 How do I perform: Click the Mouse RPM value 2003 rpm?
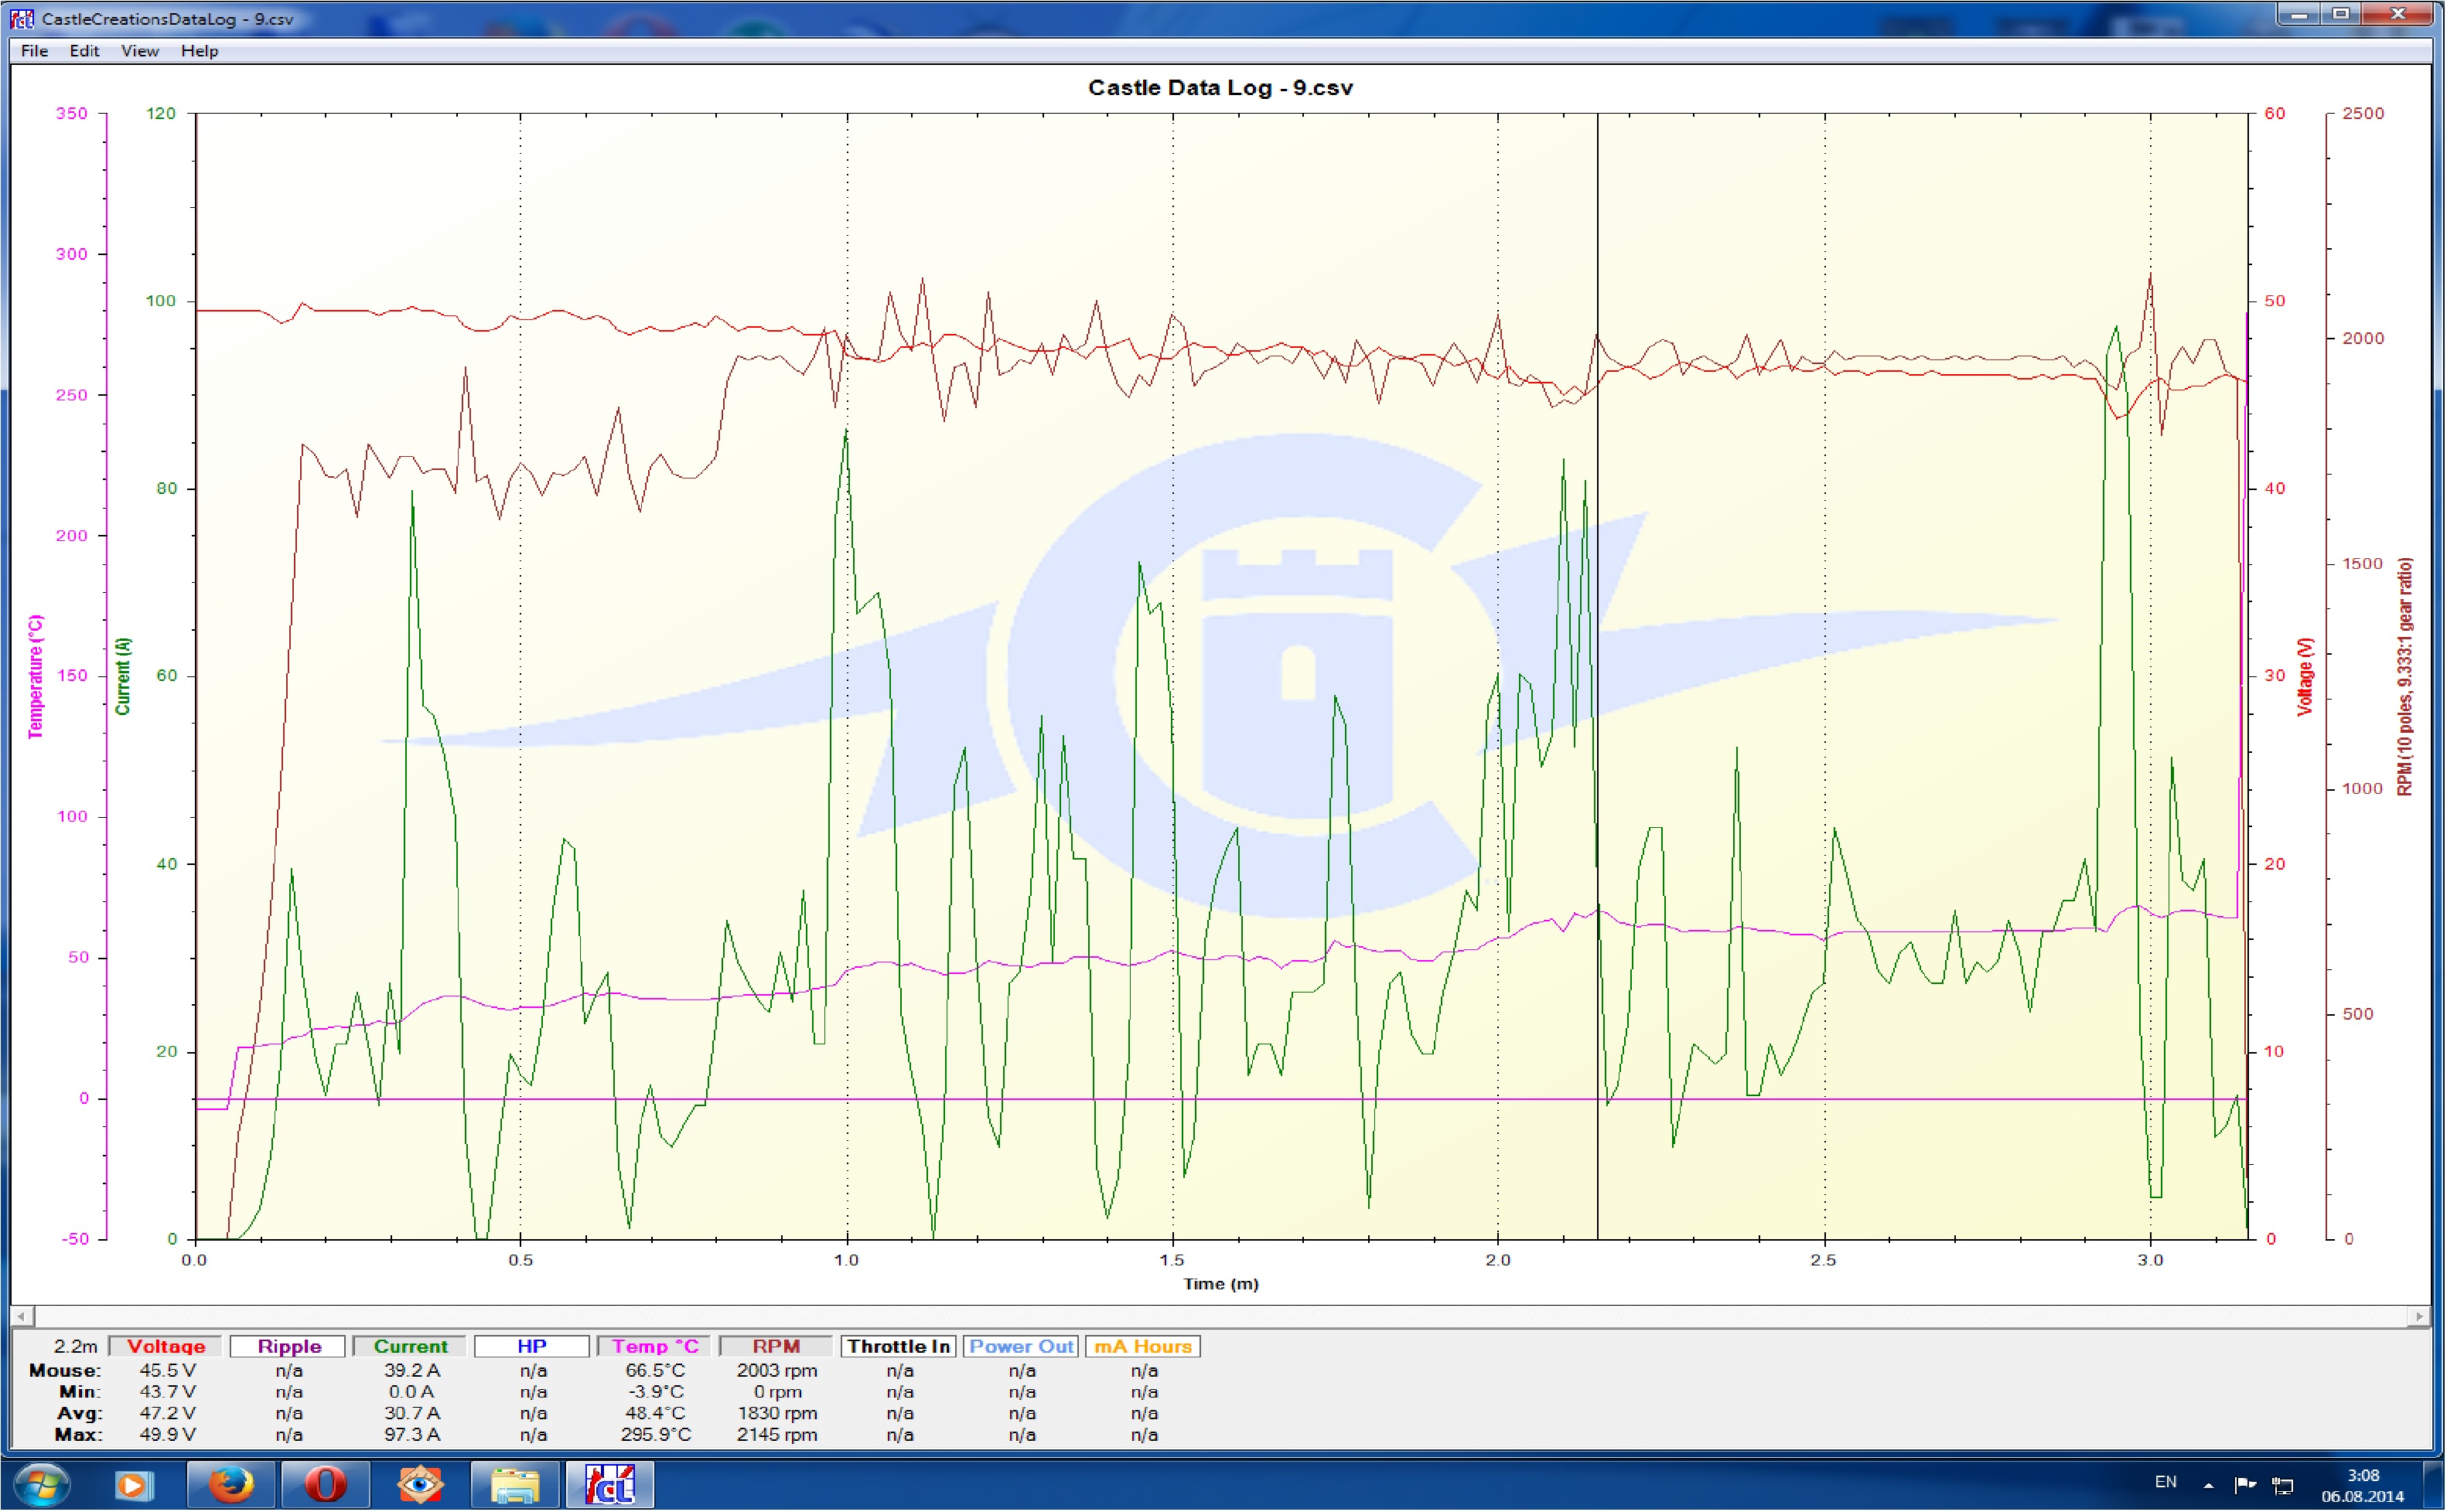777,1371
